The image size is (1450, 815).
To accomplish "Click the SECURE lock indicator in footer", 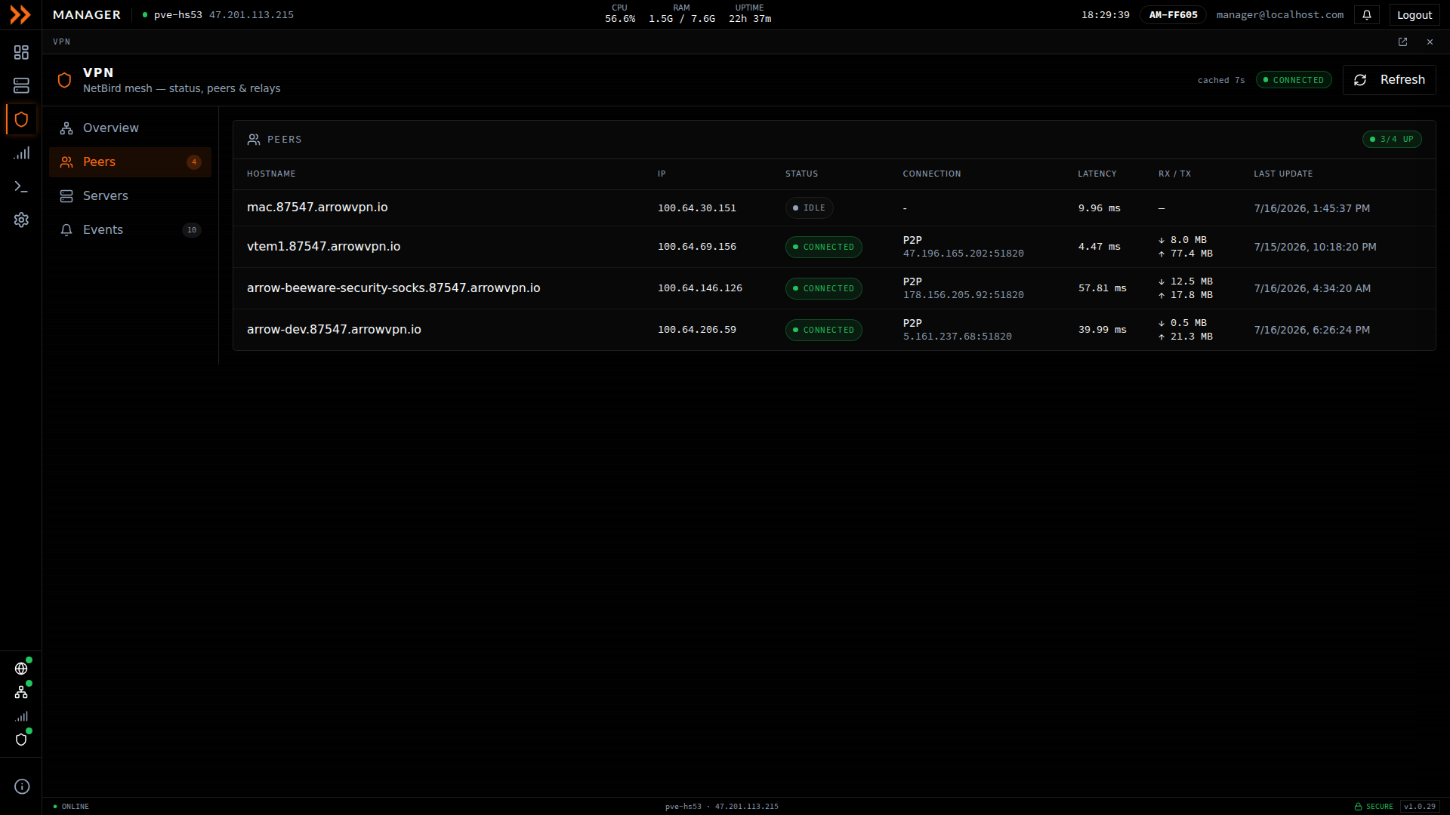I will coord(1374,807).
